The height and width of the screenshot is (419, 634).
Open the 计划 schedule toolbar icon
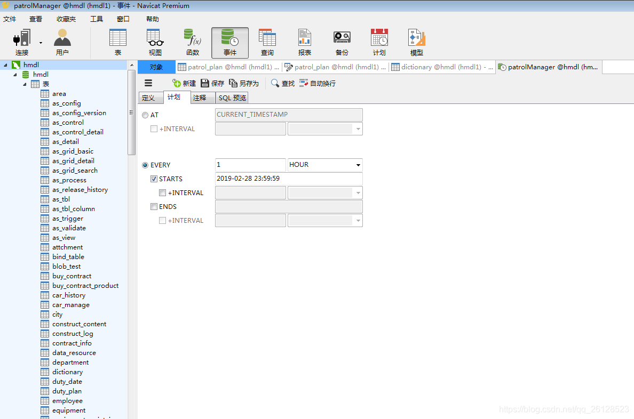[379, 42]
